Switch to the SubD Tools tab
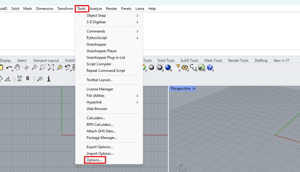300x172 pixels. pyautogui.click(x=190, y=61)
